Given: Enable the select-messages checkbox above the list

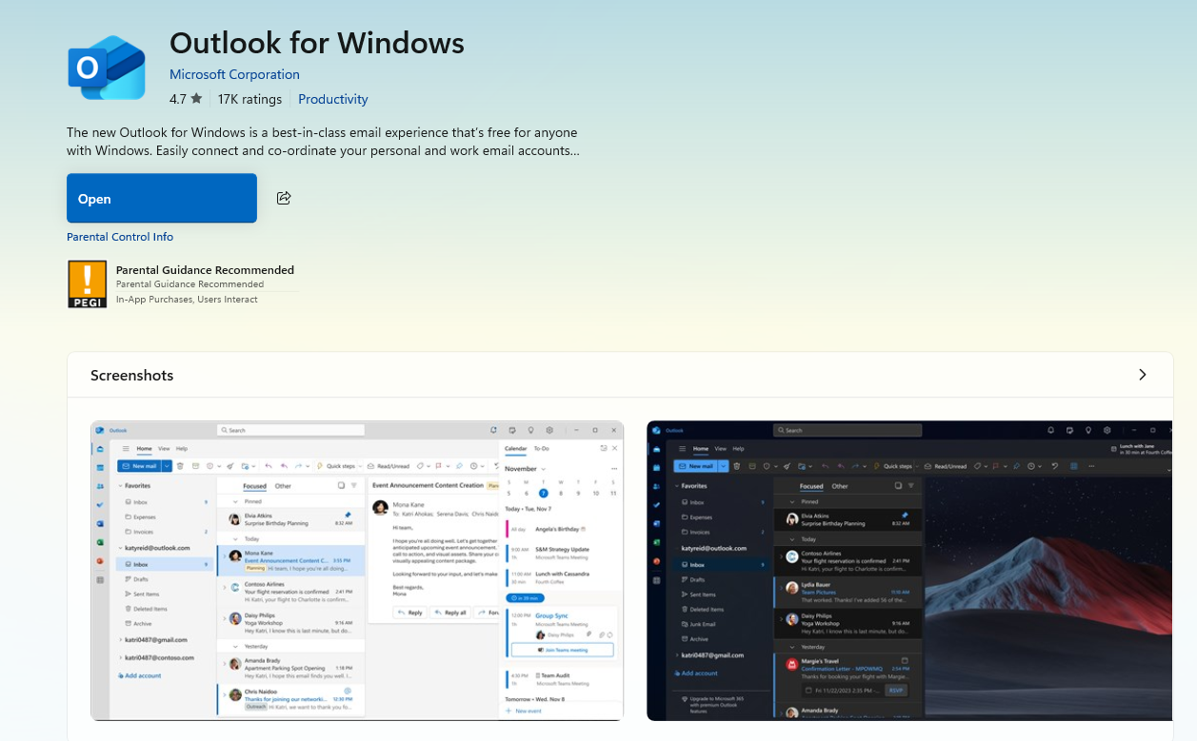Looking at the screenshot, I should point(340,485).
